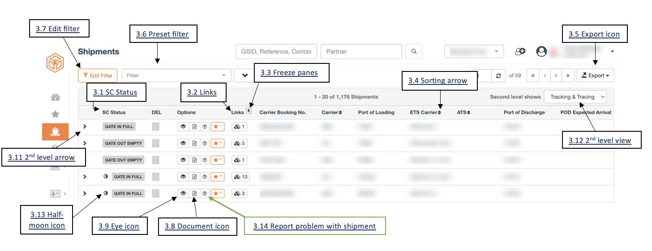Click the add user icon in header
Image resolution: width=652 pixels, height=251 pixels.
pyautogui.click(x=520, y=51)
